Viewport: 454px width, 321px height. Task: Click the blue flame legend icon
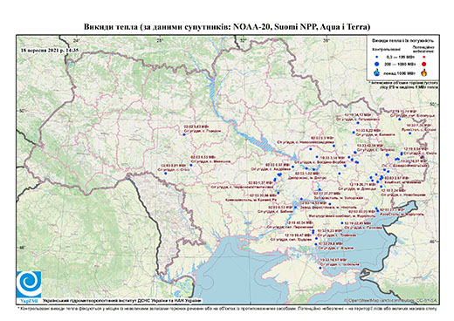(x=377, y=72)
